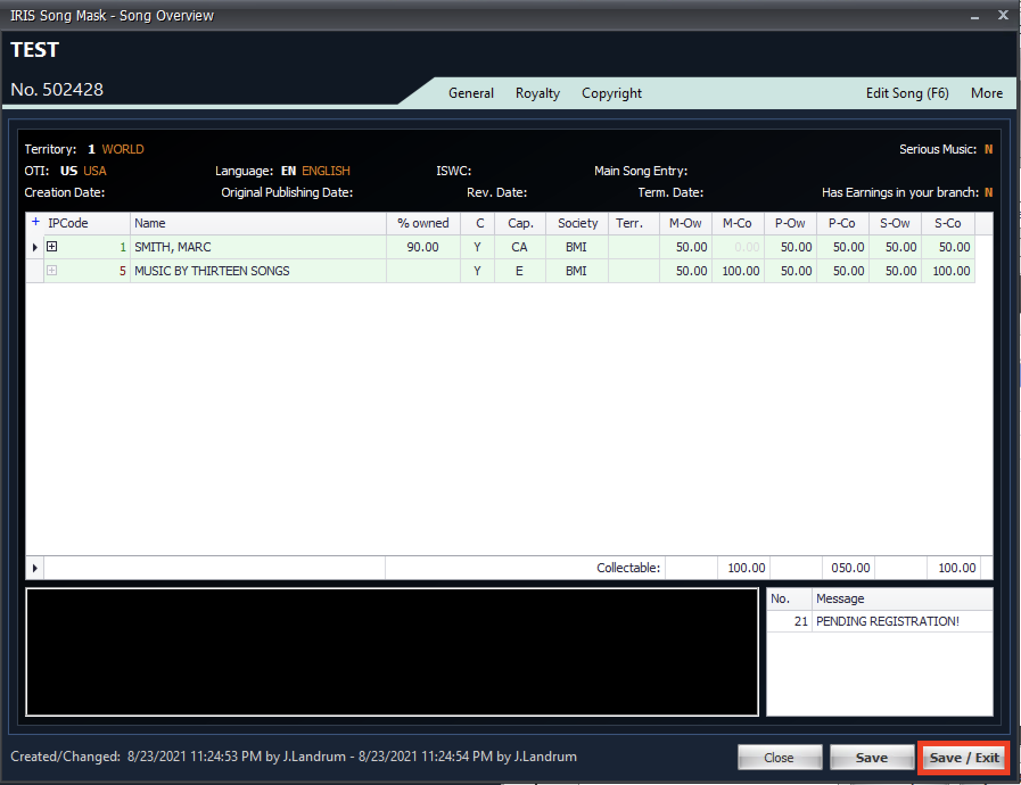Click the row indicator arrow beside SMITH, MARC
The width and height of the screenshot is (1021, 785).
(35, 247)
